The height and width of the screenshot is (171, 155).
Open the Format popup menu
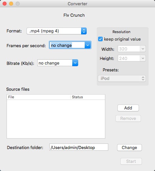point(57,31)
